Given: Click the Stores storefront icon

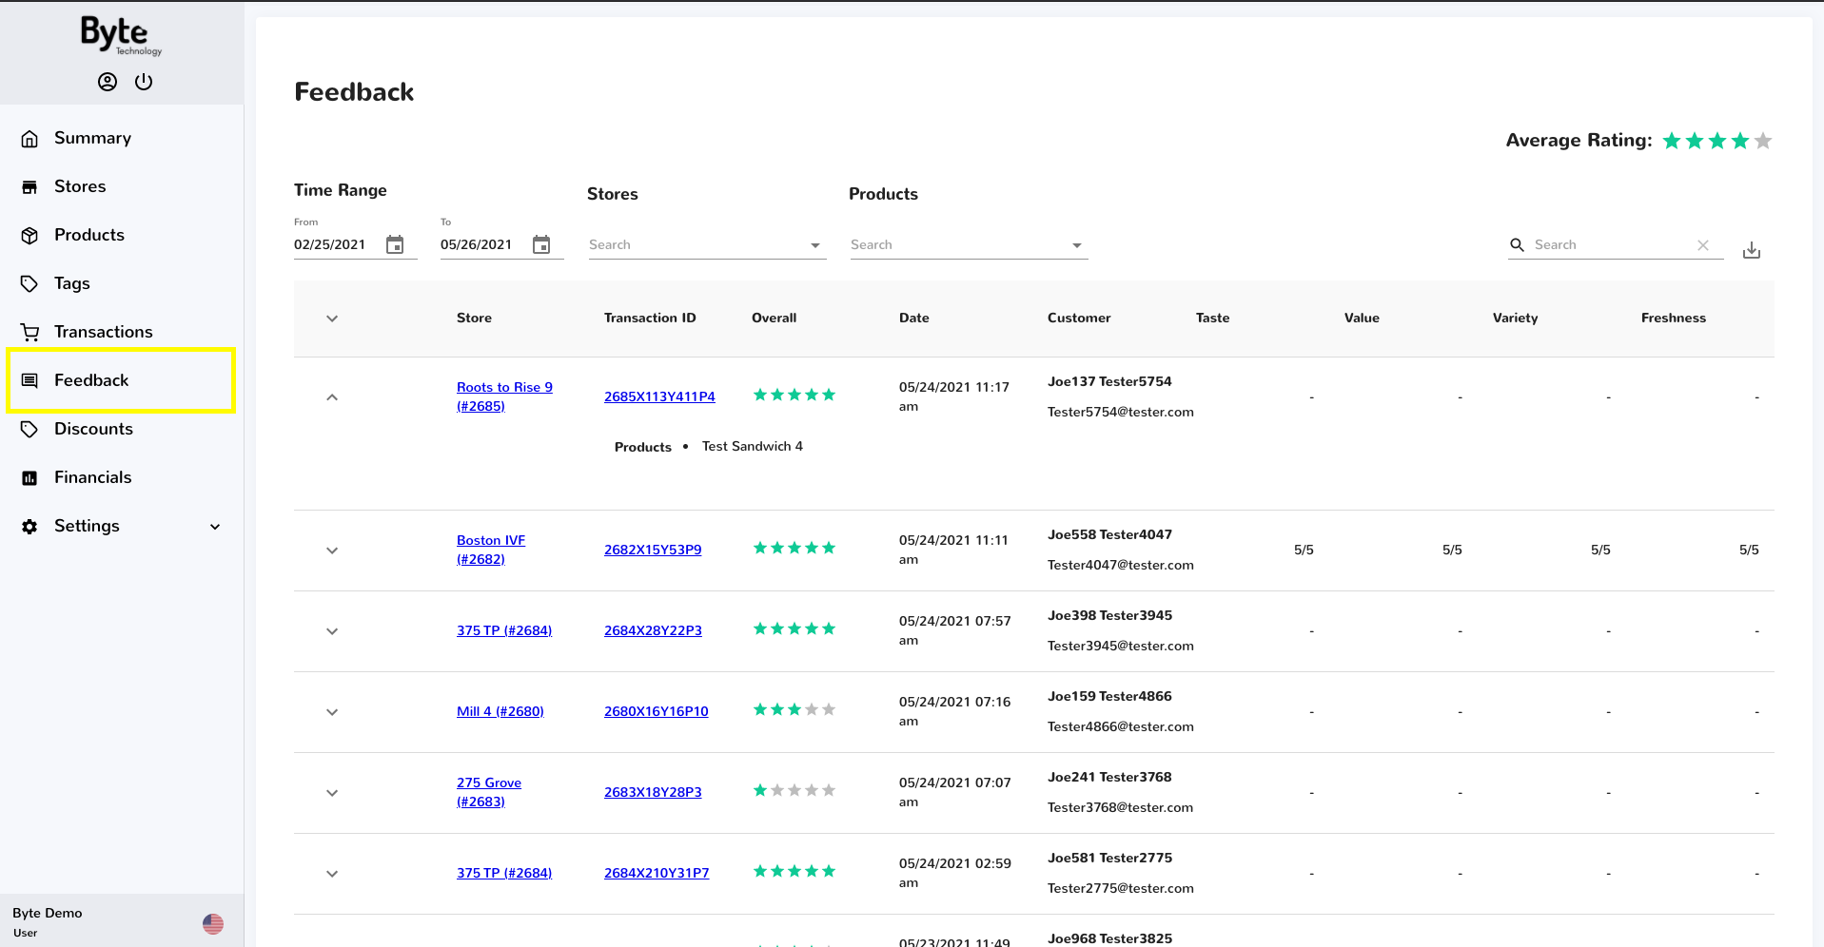Looking at the screenshot, I should point(29,187).
